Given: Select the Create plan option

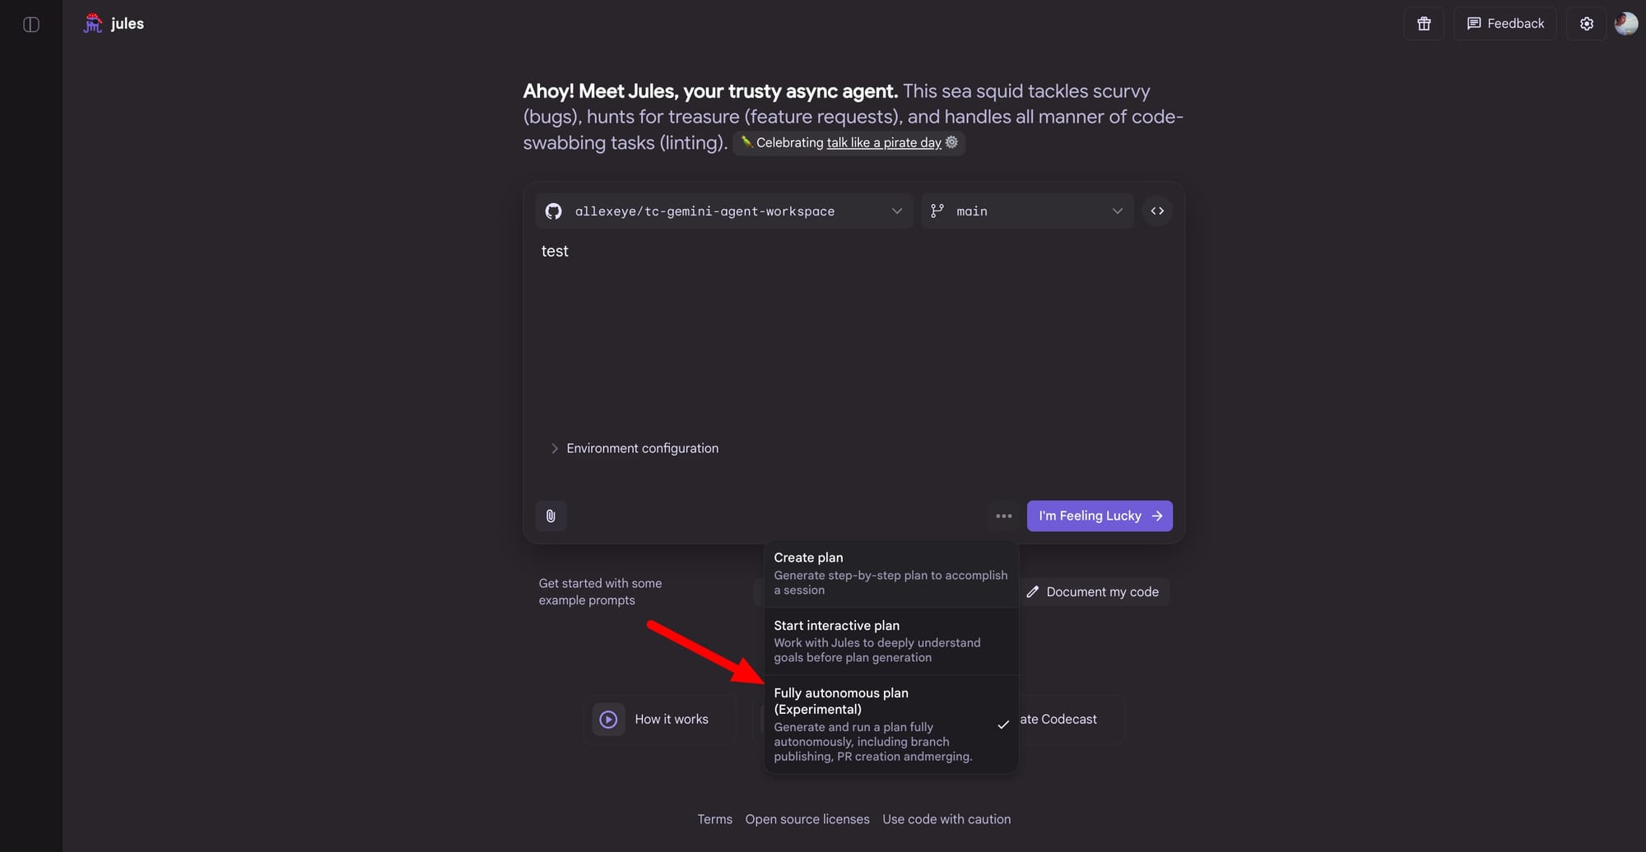Looking at the screenshot, I should click(x=890, y=573).
